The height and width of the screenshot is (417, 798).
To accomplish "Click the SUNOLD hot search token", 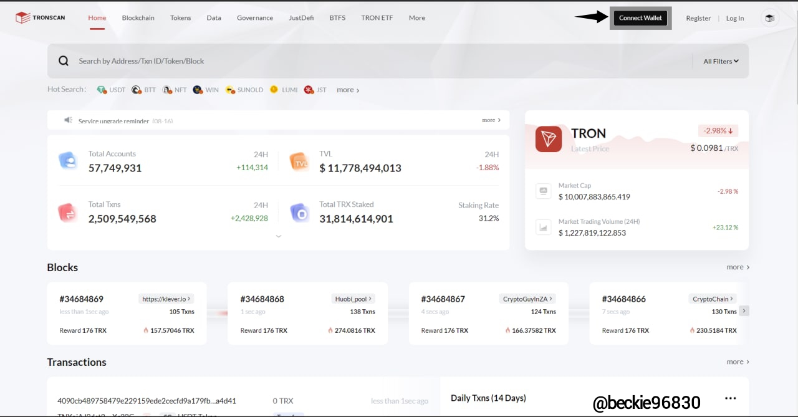I will [244, 90].
